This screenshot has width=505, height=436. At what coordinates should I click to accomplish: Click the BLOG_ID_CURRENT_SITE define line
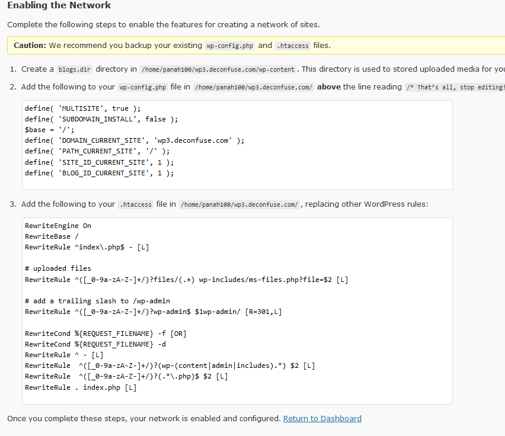[99, 173]
